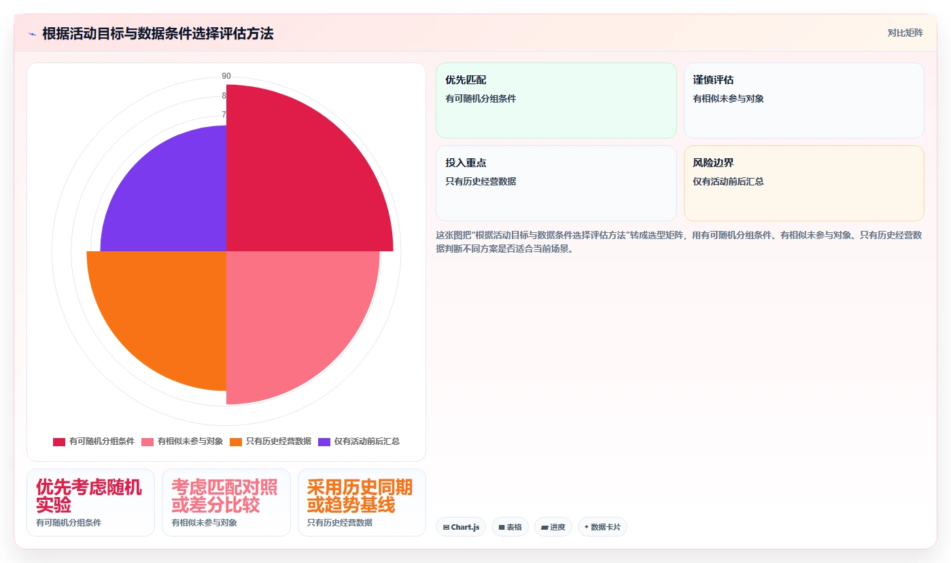The image size is (951, 563).
Task: Click the small blue icon before the page title
Action: tap(33, 34)
